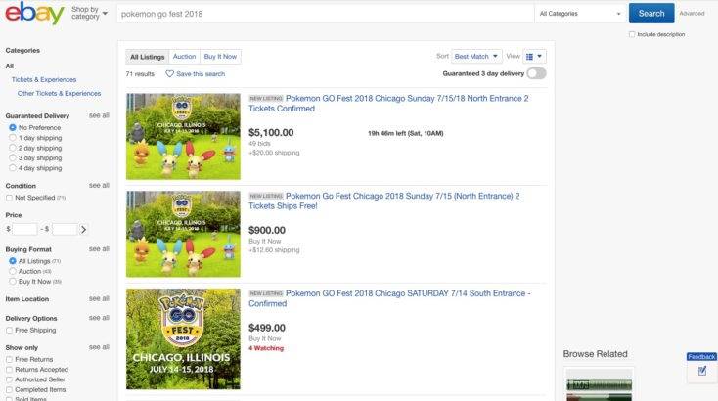This screenshot has width=718, height=401.
Task: Select No Preference delivery option
Action: [13, 127]
